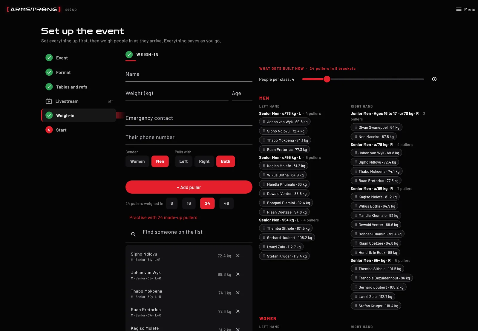Image resolution: width=478 pixels, height=331 pixels.
Task: Focus the Age field
Action: coord(242,94)
